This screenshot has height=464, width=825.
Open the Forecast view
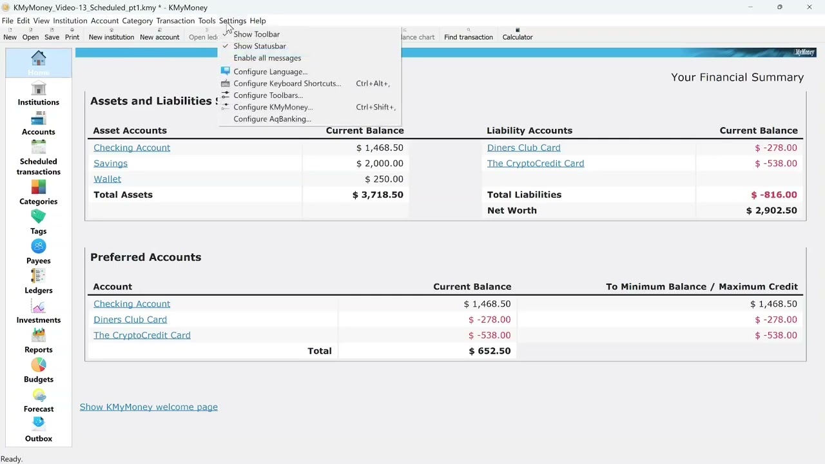tap(39, 401)
